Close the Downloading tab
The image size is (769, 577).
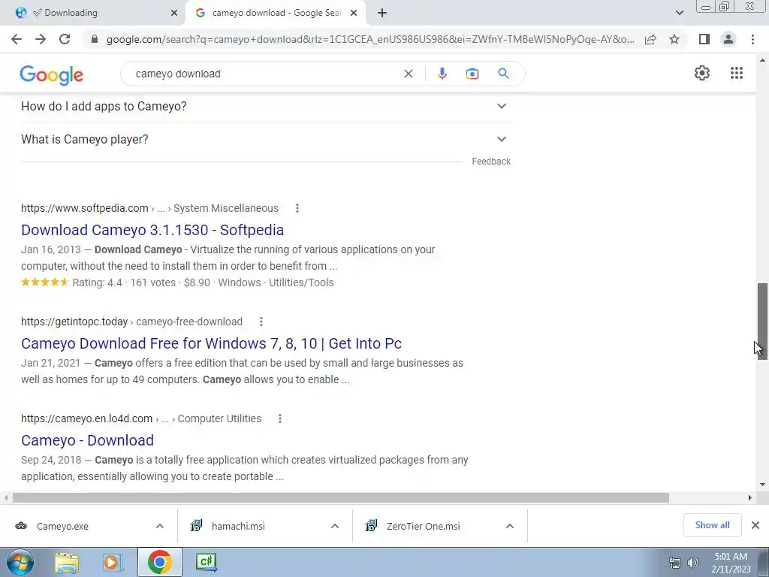pyautogui.click(x=174, y=13)
